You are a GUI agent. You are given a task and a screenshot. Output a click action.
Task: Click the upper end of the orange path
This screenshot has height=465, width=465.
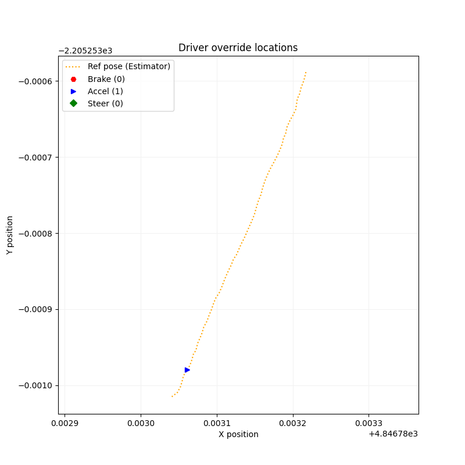click(306, 72)
